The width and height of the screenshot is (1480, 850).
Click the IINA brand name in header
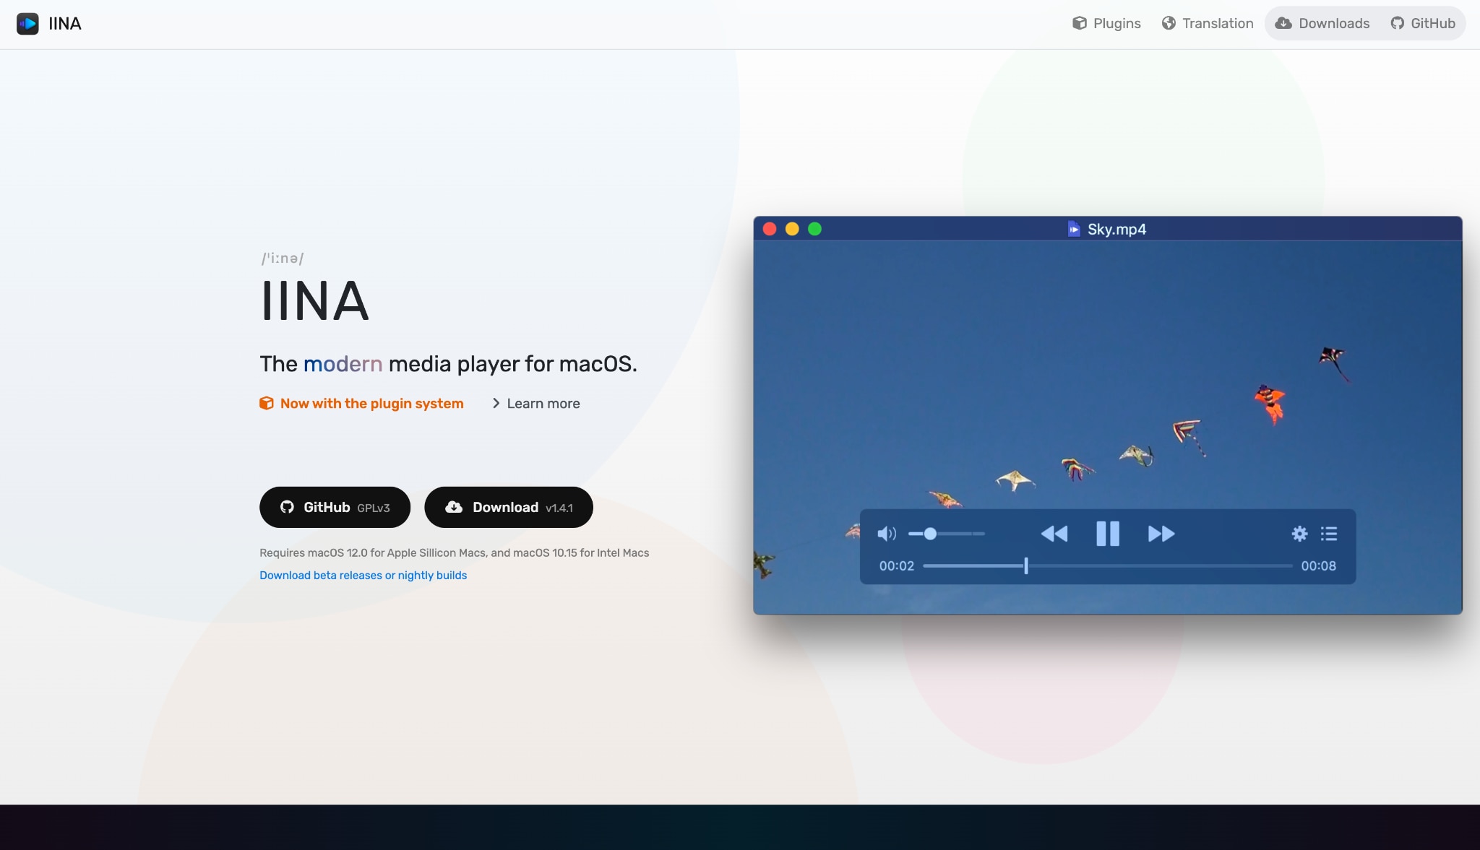tap(65, 24)
